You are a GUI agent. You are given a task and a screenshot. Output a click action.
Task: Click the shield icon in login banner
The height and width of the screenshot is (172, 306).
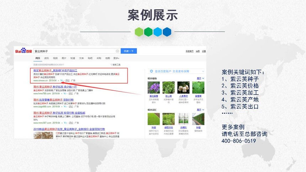[151, 71]
